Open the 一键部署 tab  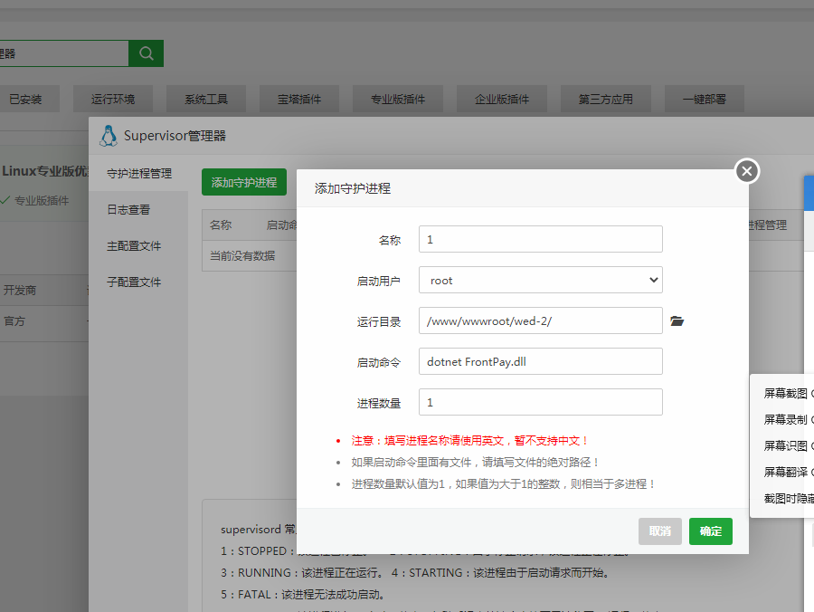point(704,100)
